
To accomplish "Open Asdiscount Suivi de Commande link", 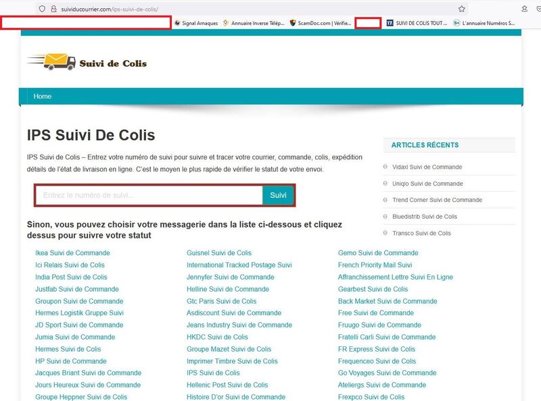I will (x=234, y=313).
